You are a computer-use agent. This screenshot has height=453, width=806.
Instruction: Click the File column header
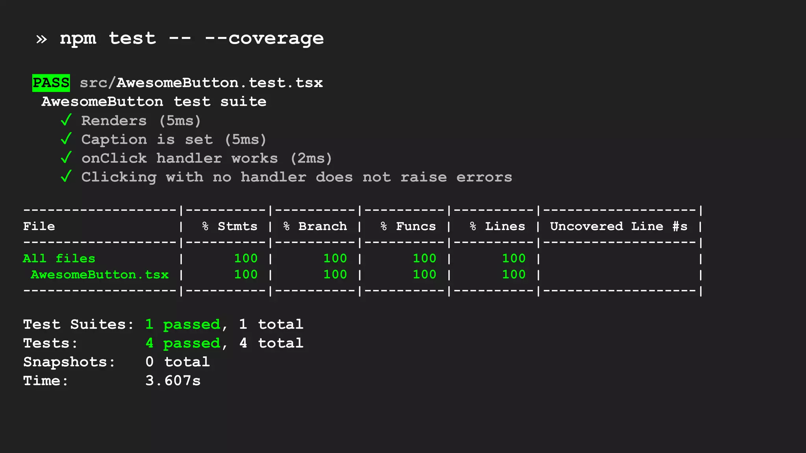click(39, 226)
